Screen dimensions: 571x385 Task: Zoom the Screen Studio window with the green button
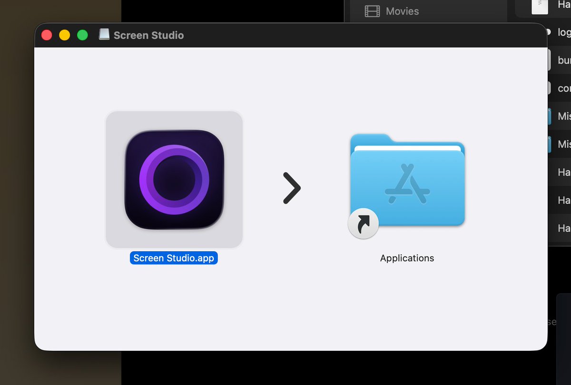click(x=82, y=35)
